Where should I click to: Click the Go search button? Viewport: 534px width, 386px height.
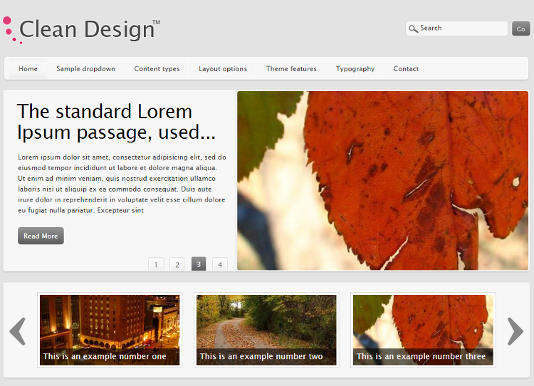pyautogui.click(x=520, y=28)
